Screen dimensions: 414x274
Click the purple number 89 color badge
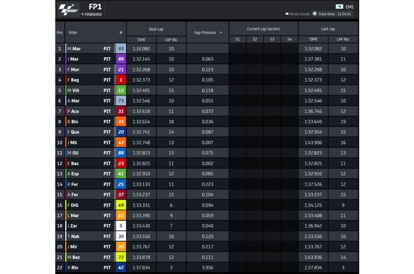click(121, 59)
